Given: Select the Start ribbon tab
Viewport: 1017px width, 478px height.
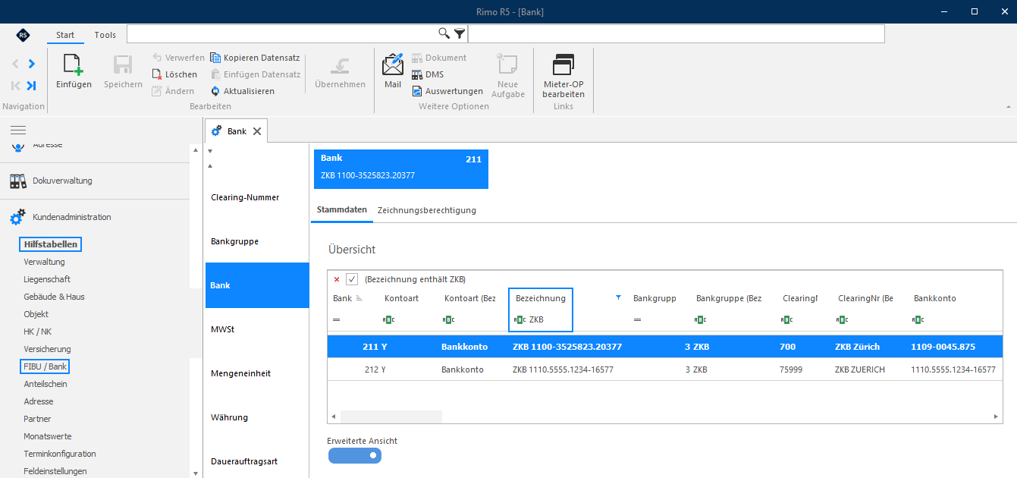Looking at the screenshot, I should (65, 35).
